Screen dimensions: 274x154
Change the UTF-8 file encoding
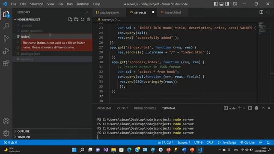pos(198,142)
